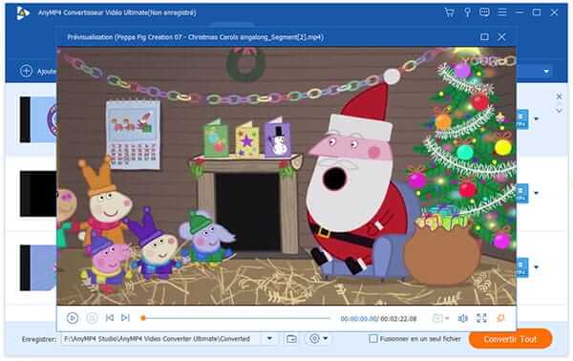Open the shopping cart purchase icon
The image size is (573, 361).
pyautogui.click(x=449, y=12)
